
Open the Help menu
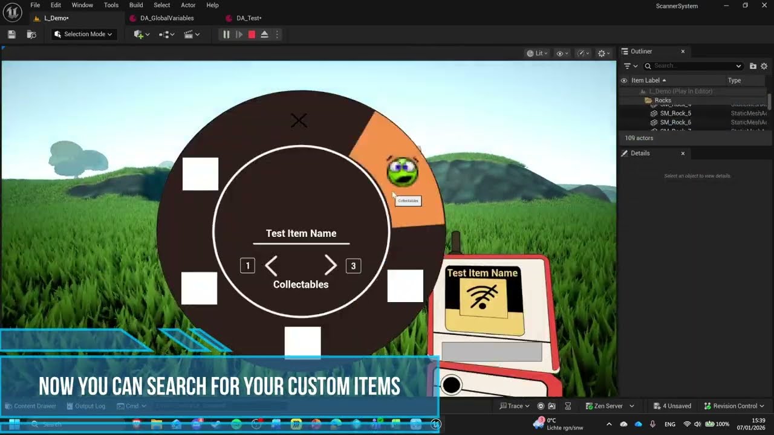[212, 5]
